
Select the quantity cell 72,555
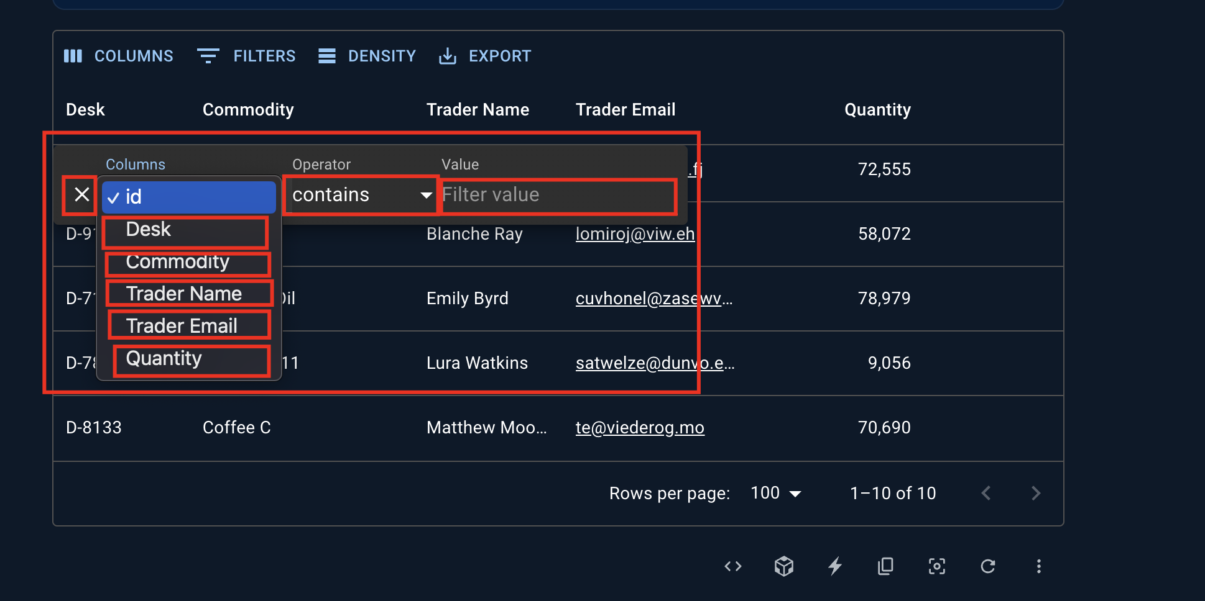884,169
